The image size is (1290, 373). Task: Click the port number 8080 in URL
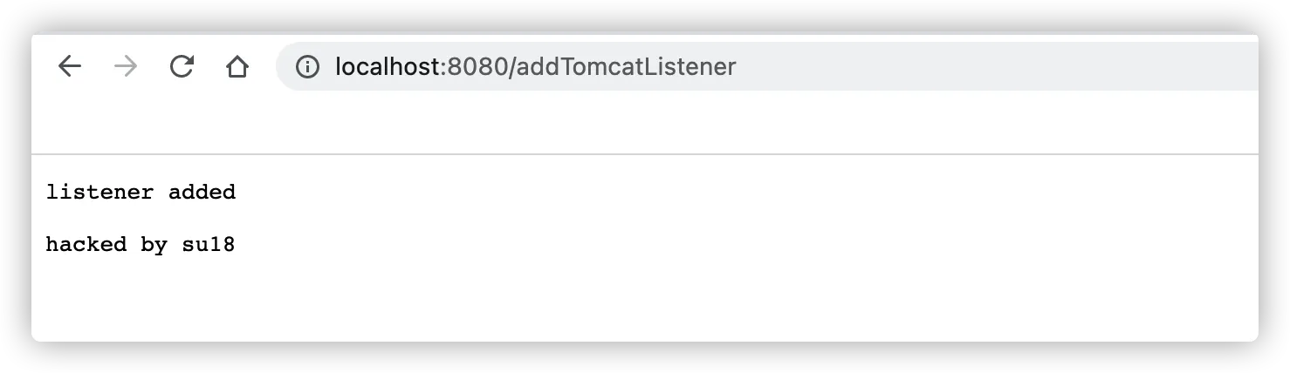click(x=477, y=66)
